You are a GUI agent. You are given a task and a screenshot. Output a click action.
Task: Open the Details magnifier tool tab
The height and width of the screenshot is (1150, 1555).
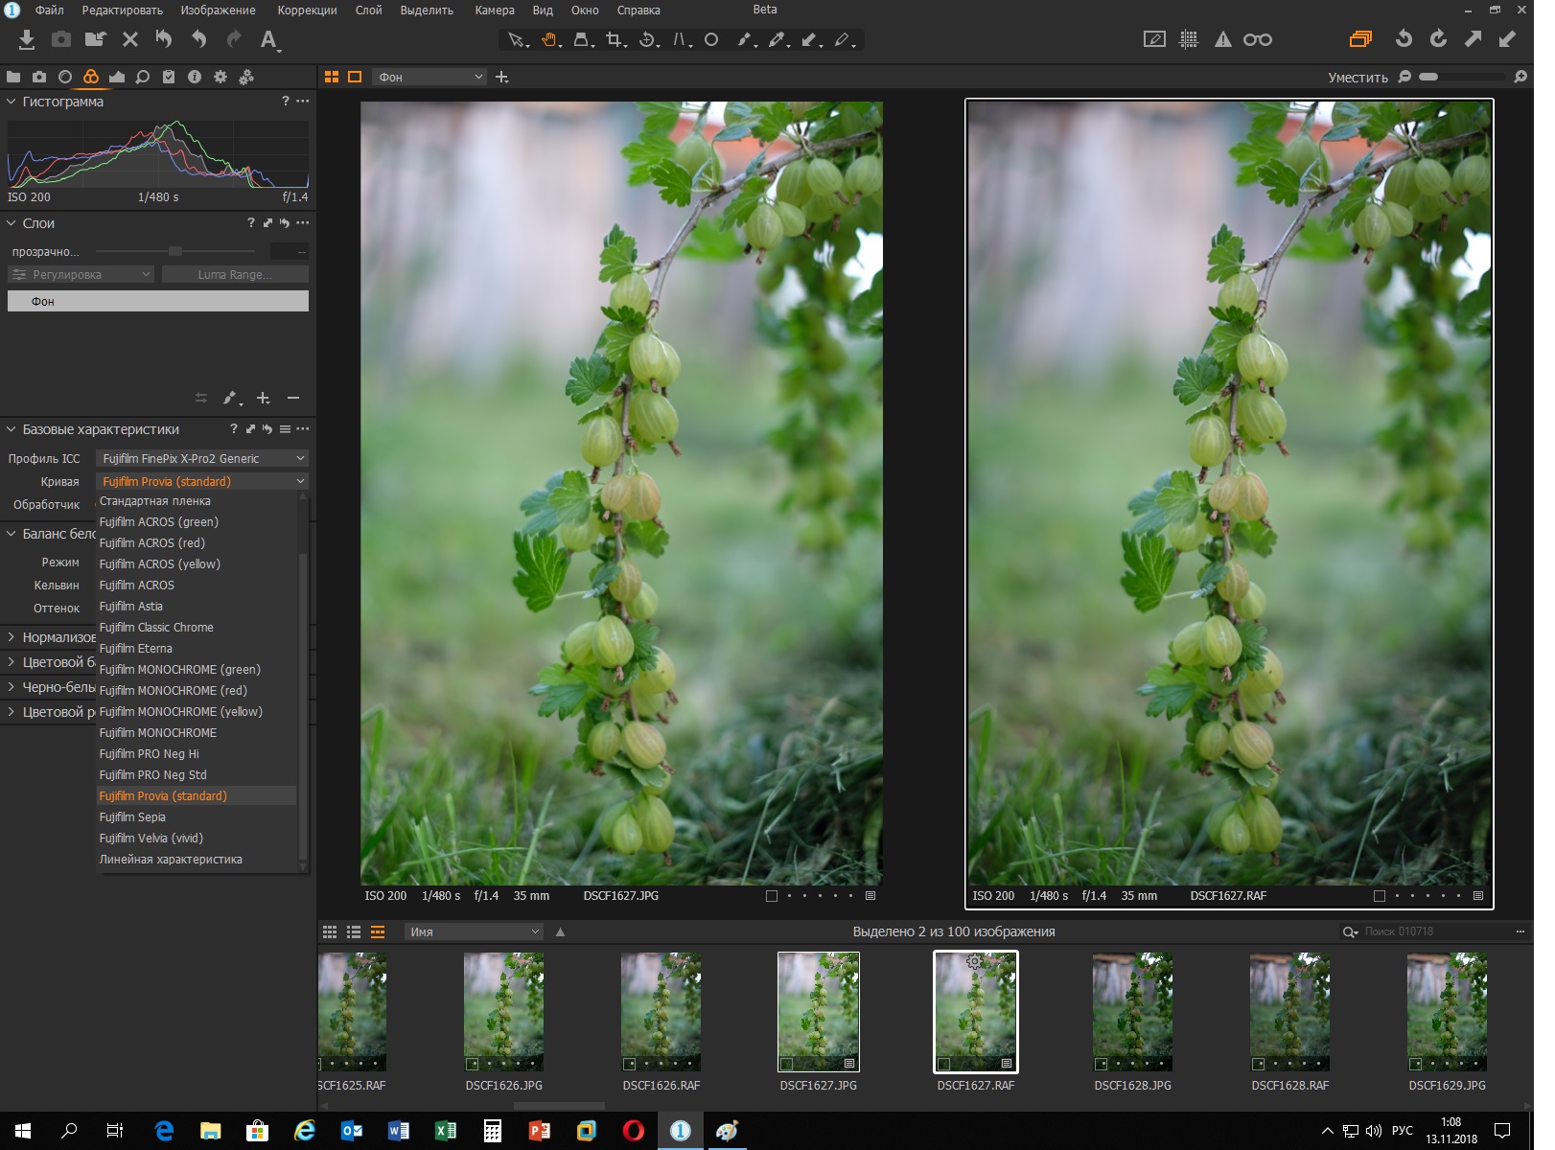click(143, 77)
